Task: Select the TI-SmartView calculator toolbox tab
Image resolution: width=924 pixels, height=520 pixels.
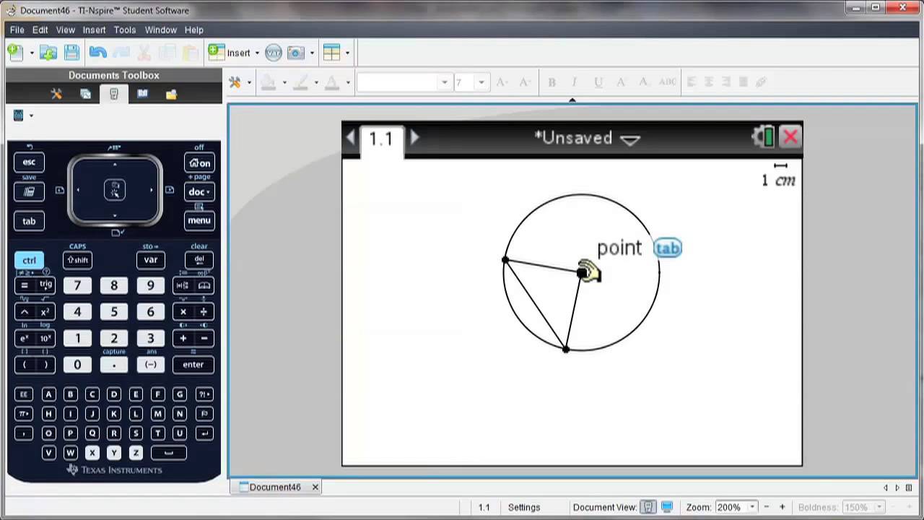Action: tap(114, 94)
